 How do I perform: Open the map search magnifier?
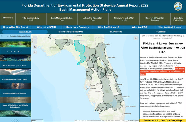(x=135, y=38)
